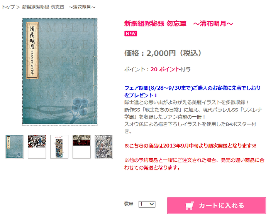
Task: Click the blue flower illustration on the cover
Action: (x=81, y=107)
